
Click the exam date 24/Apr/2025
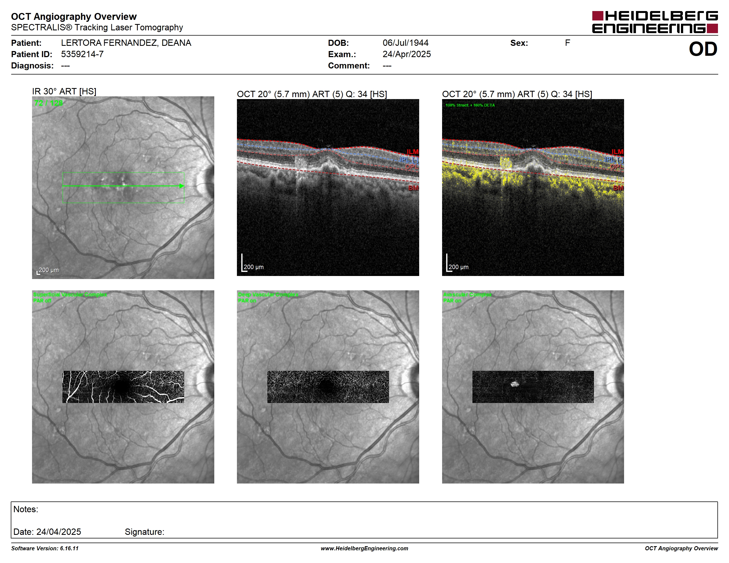pyautogui.click(x=406, y=54)
